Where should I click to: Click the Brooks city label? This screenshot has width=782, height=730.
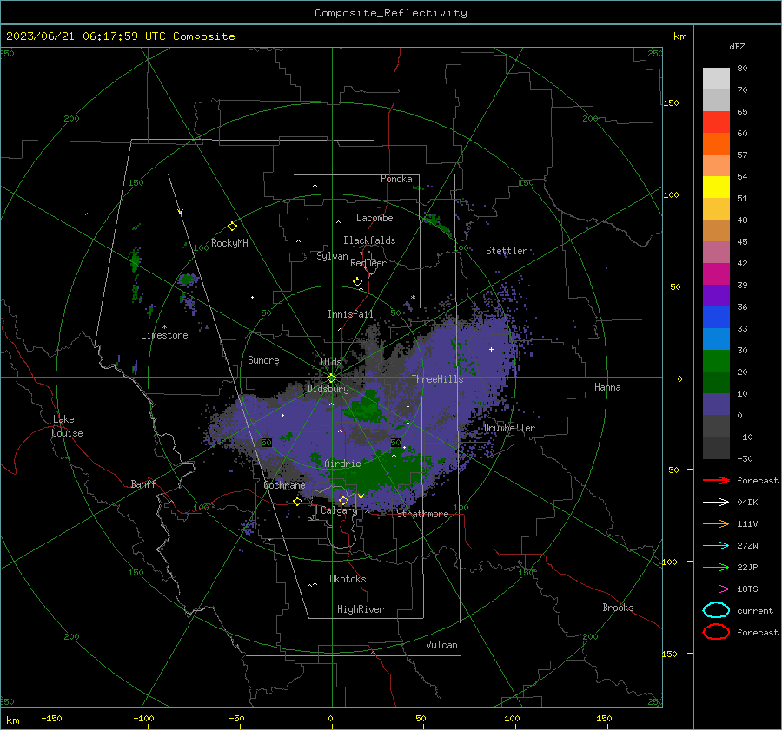[618, 608]
